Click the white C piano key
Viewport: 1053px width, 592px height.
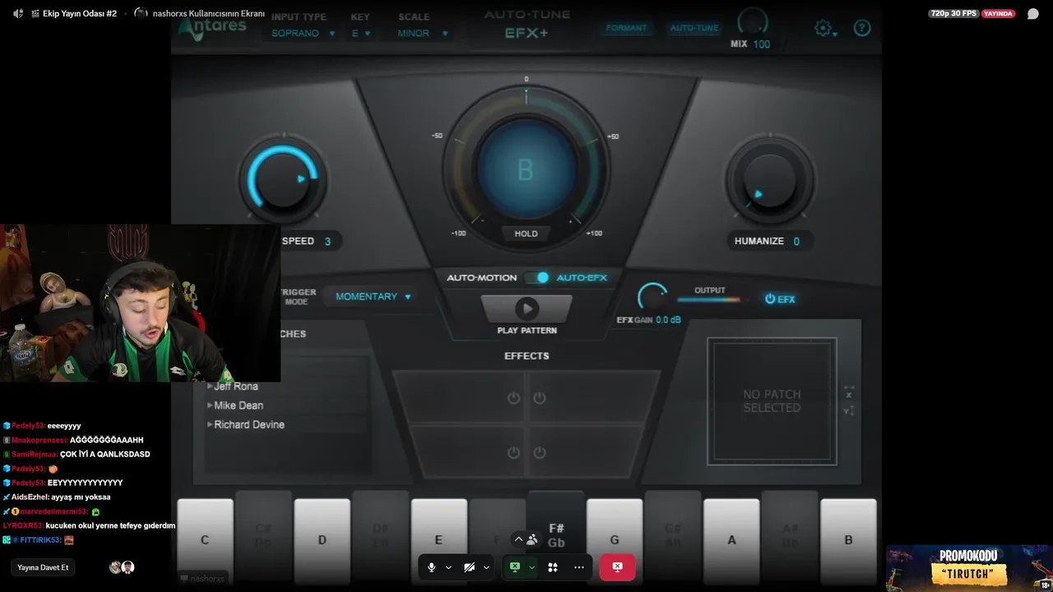point(205,540)
